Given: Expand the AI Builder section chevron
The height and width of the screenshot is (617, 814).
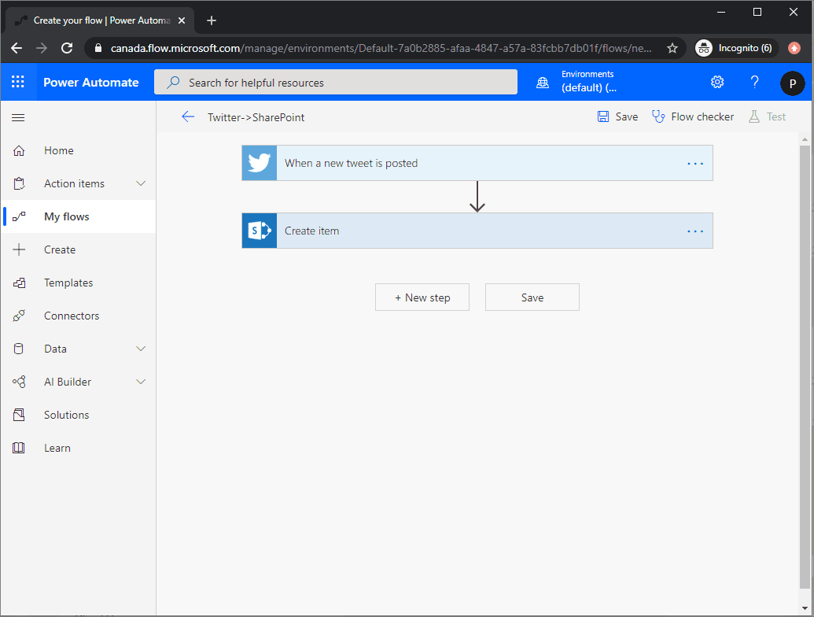Looking at the screenshot, I should coord(142,382).
